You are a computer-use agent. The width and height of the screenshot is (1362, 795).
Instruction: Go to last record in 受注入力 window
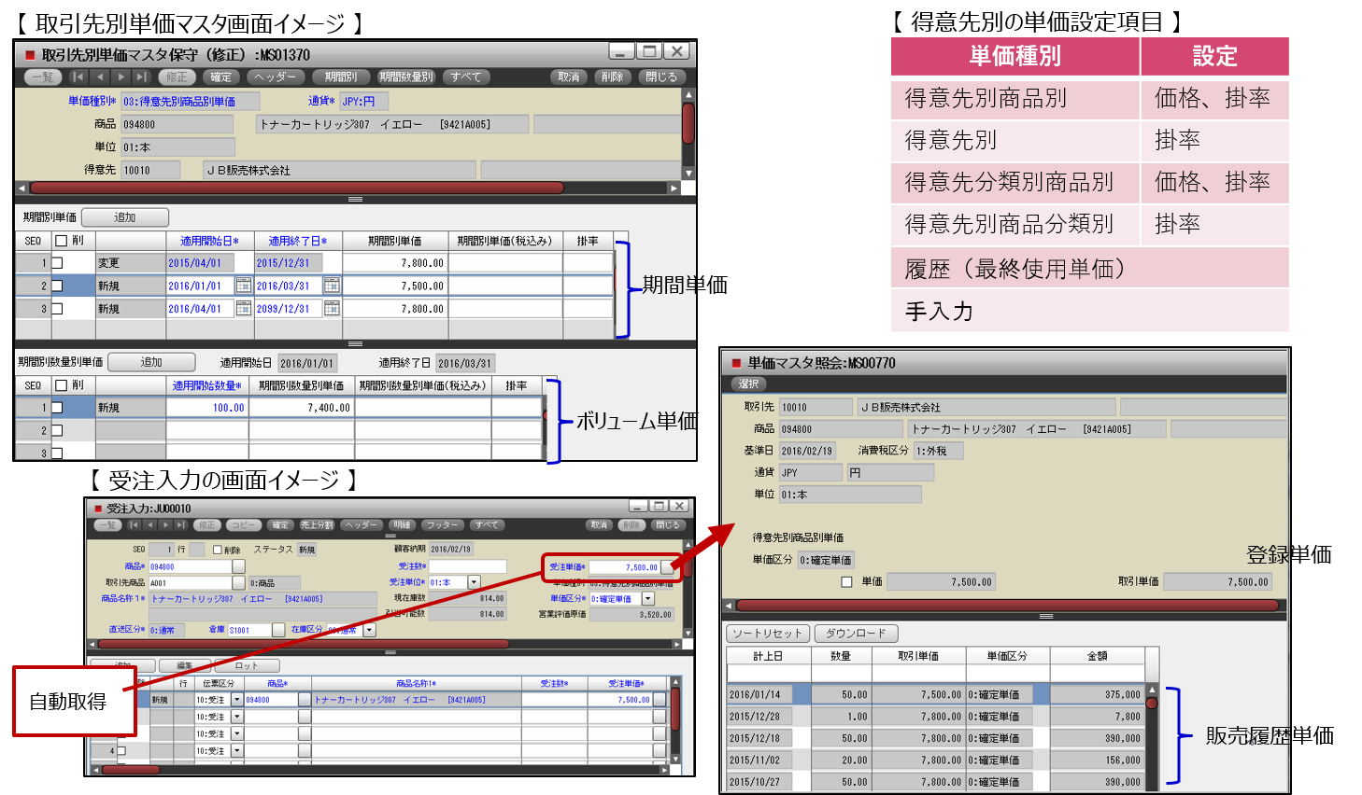[x=182, y=525]
